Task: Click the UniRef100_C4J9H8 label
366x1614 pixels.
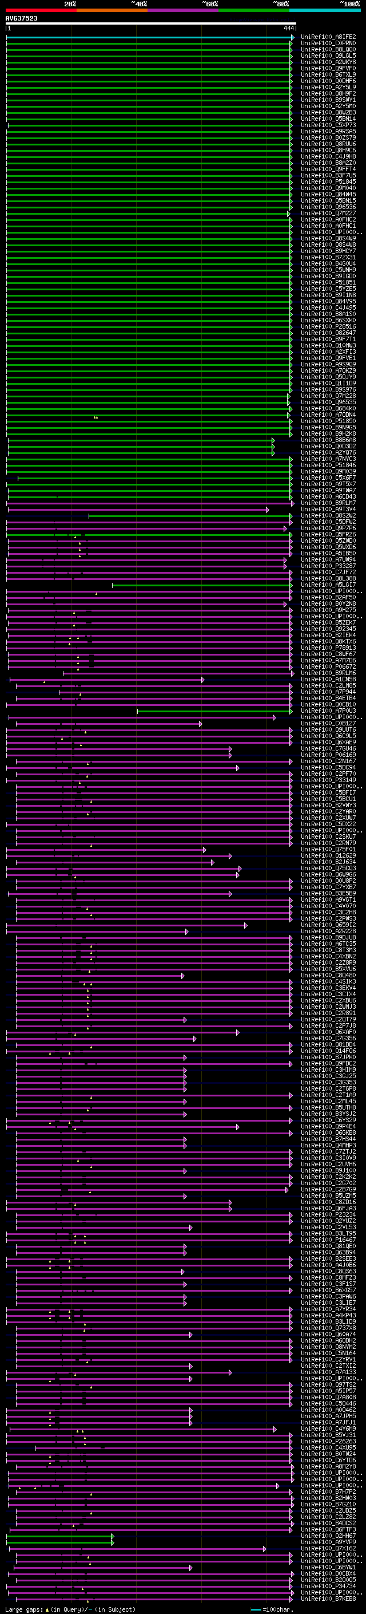Action: 328,157
